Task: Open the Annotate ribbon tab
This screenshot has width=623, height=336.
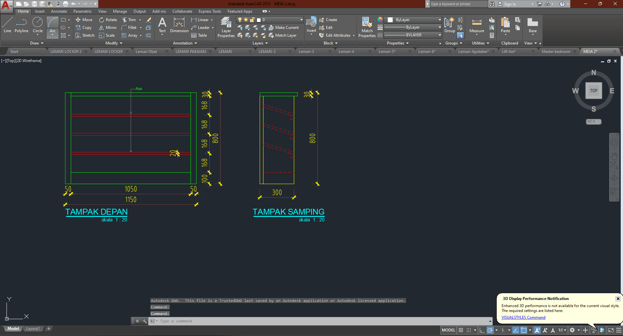Action: click(x=59, y=11)
